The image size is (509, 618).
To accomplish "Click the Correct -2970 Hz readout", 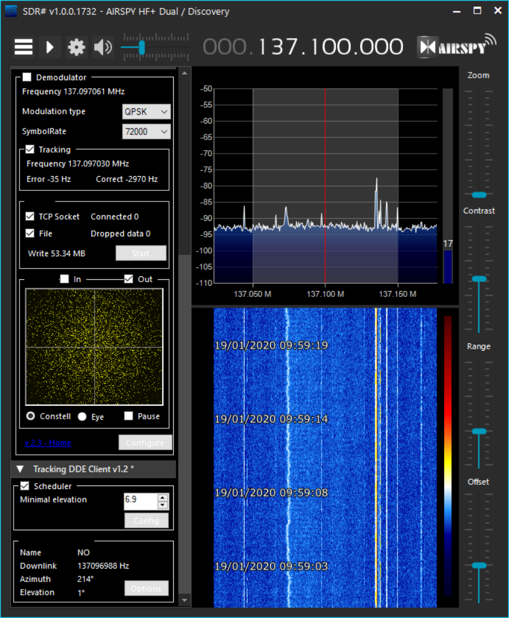I will (x=127, y=179).
